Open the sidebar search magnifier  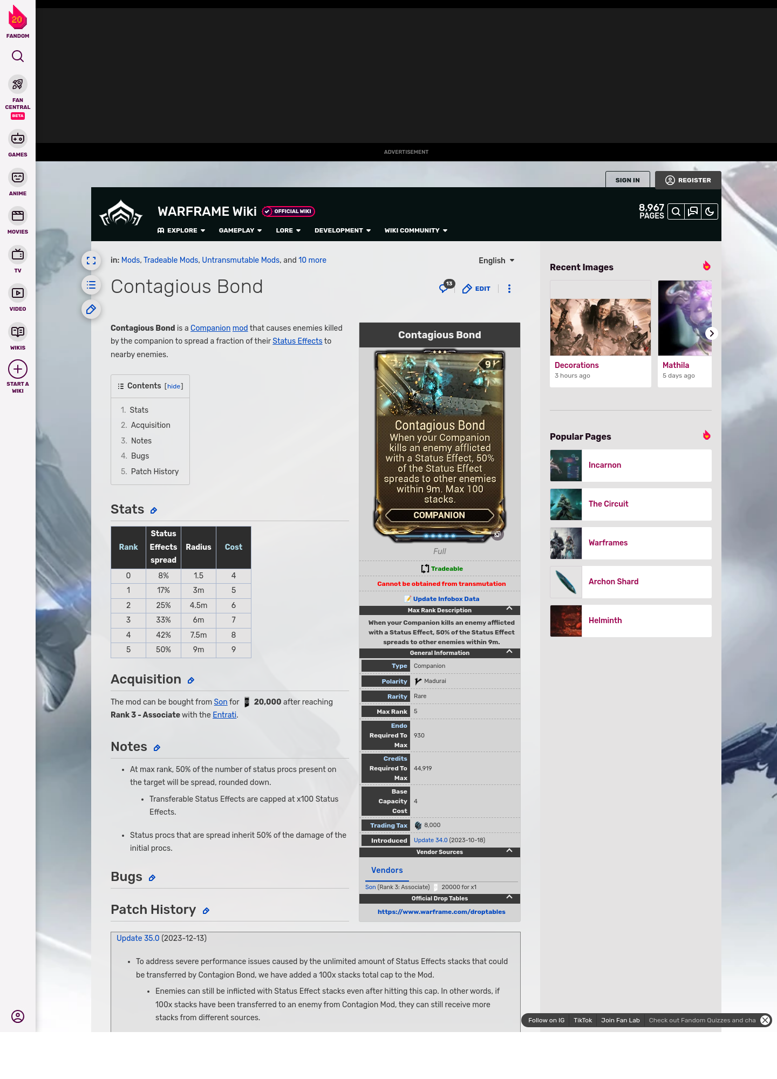click(x=18, y=56)
